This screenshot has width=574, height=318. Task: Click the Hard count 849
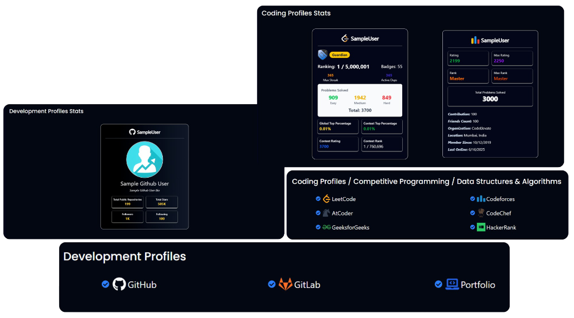click(x=387, y=97)
